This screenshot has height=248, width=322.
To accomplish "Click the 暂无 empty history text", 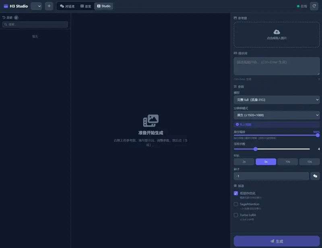I will [35, 37].
